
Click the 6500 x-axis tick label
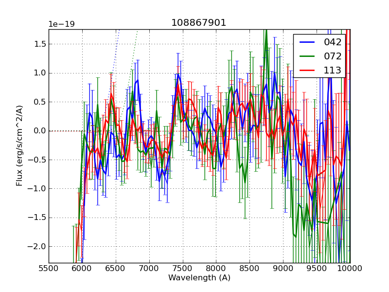(x=116, y=268)
